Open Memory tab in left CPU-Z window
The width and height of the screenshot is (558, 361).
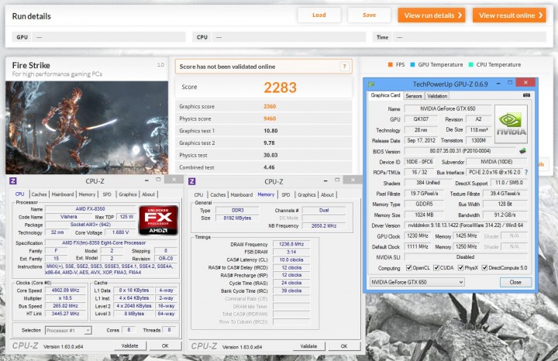click(x=87, y=194)
